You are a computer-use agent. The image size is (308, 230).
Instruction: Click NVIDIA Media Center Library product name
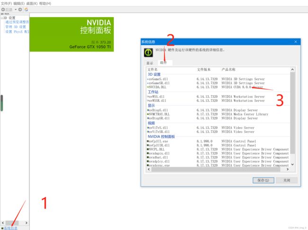pyautogui.click(x=245, y=114)
